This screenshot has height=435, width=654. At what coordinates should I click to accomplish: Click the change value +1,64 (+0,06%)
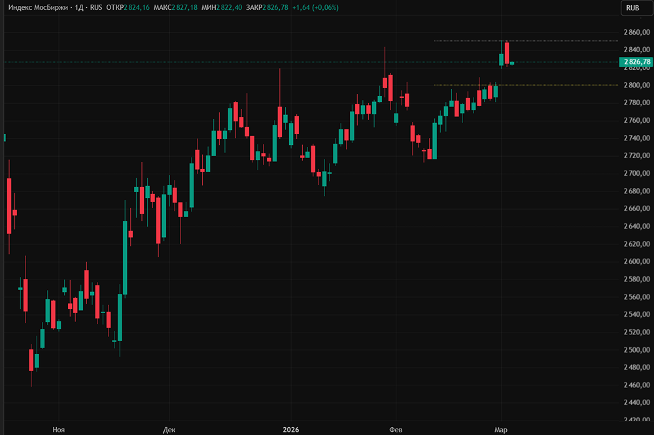316,7
